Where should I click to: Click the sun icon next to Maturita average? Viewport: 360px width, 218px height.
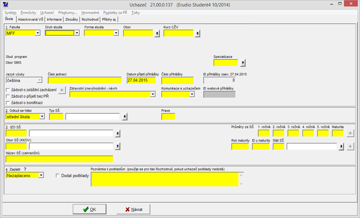350,133
